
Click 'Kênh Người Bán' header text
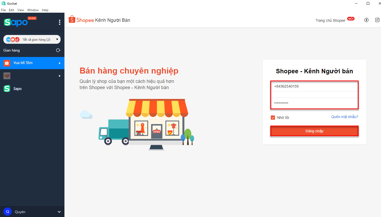pyautogui.click(x=113, y=20)
